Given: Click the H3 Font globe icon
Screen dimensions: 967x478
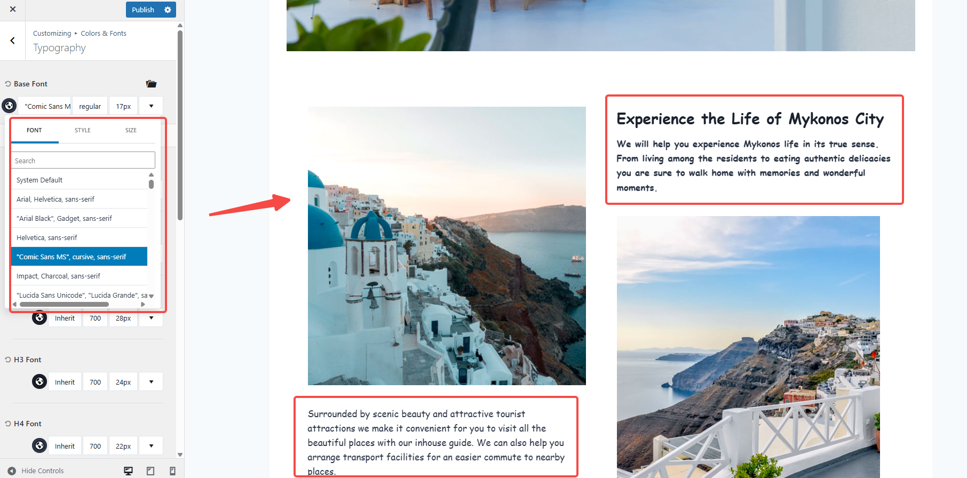Looking at the screenshot, I should 39,381.
